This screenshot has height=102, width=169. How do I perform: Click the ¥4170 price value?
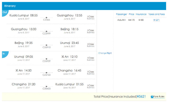(x=132, y=20)
